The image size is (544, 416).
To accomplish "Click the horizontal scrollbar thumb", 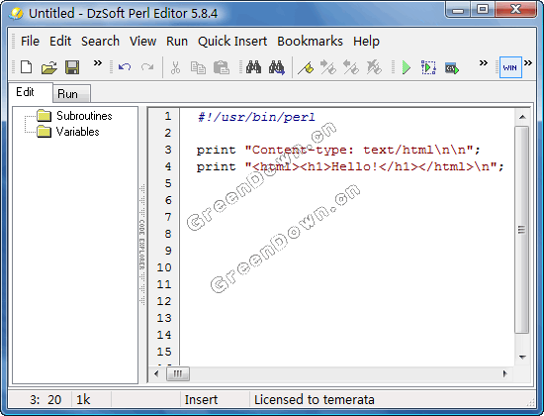I will tap(178, 374).
